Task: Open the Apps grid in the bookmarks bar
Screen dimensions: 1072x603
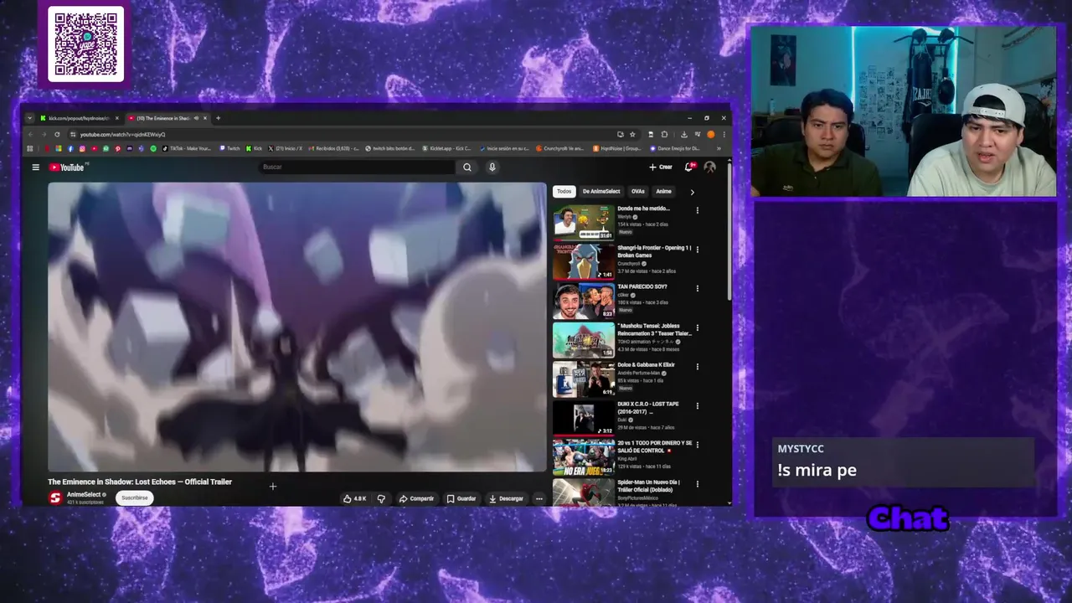Action: (x=30, y=148)
